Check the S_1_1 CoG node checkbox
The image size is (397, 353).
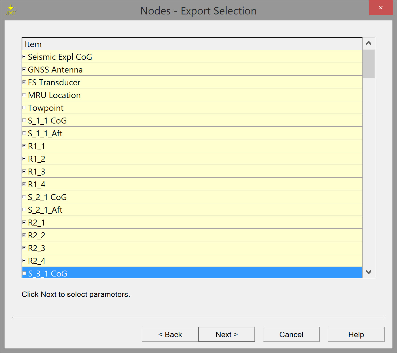pos(24,120)
